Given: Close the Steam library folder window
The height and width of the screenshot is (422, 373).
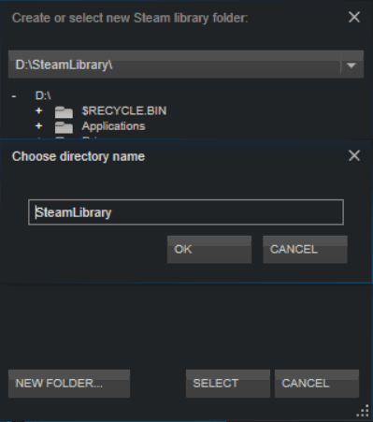Looking at the screenshot, I should click(x=354, y=17).
